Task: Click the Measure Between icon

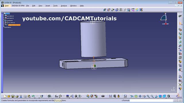Action: 110,96
